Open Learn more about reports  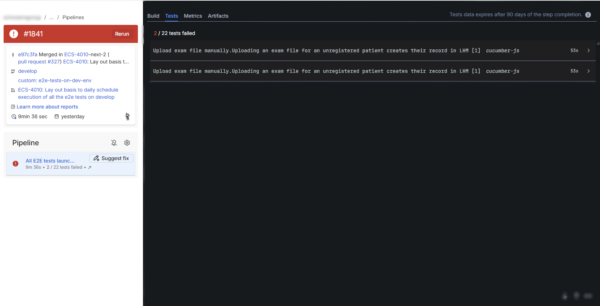click(47, 107)
